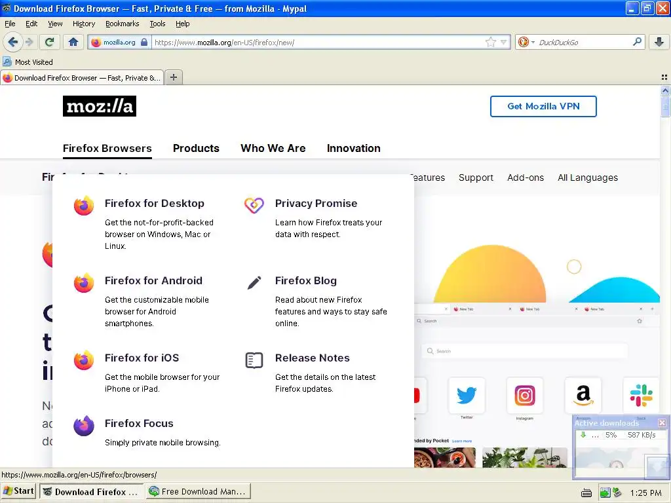Open the Most Visited bookmarks folder
This screenshot has height=503, width=671.
(x=28, y=62)
